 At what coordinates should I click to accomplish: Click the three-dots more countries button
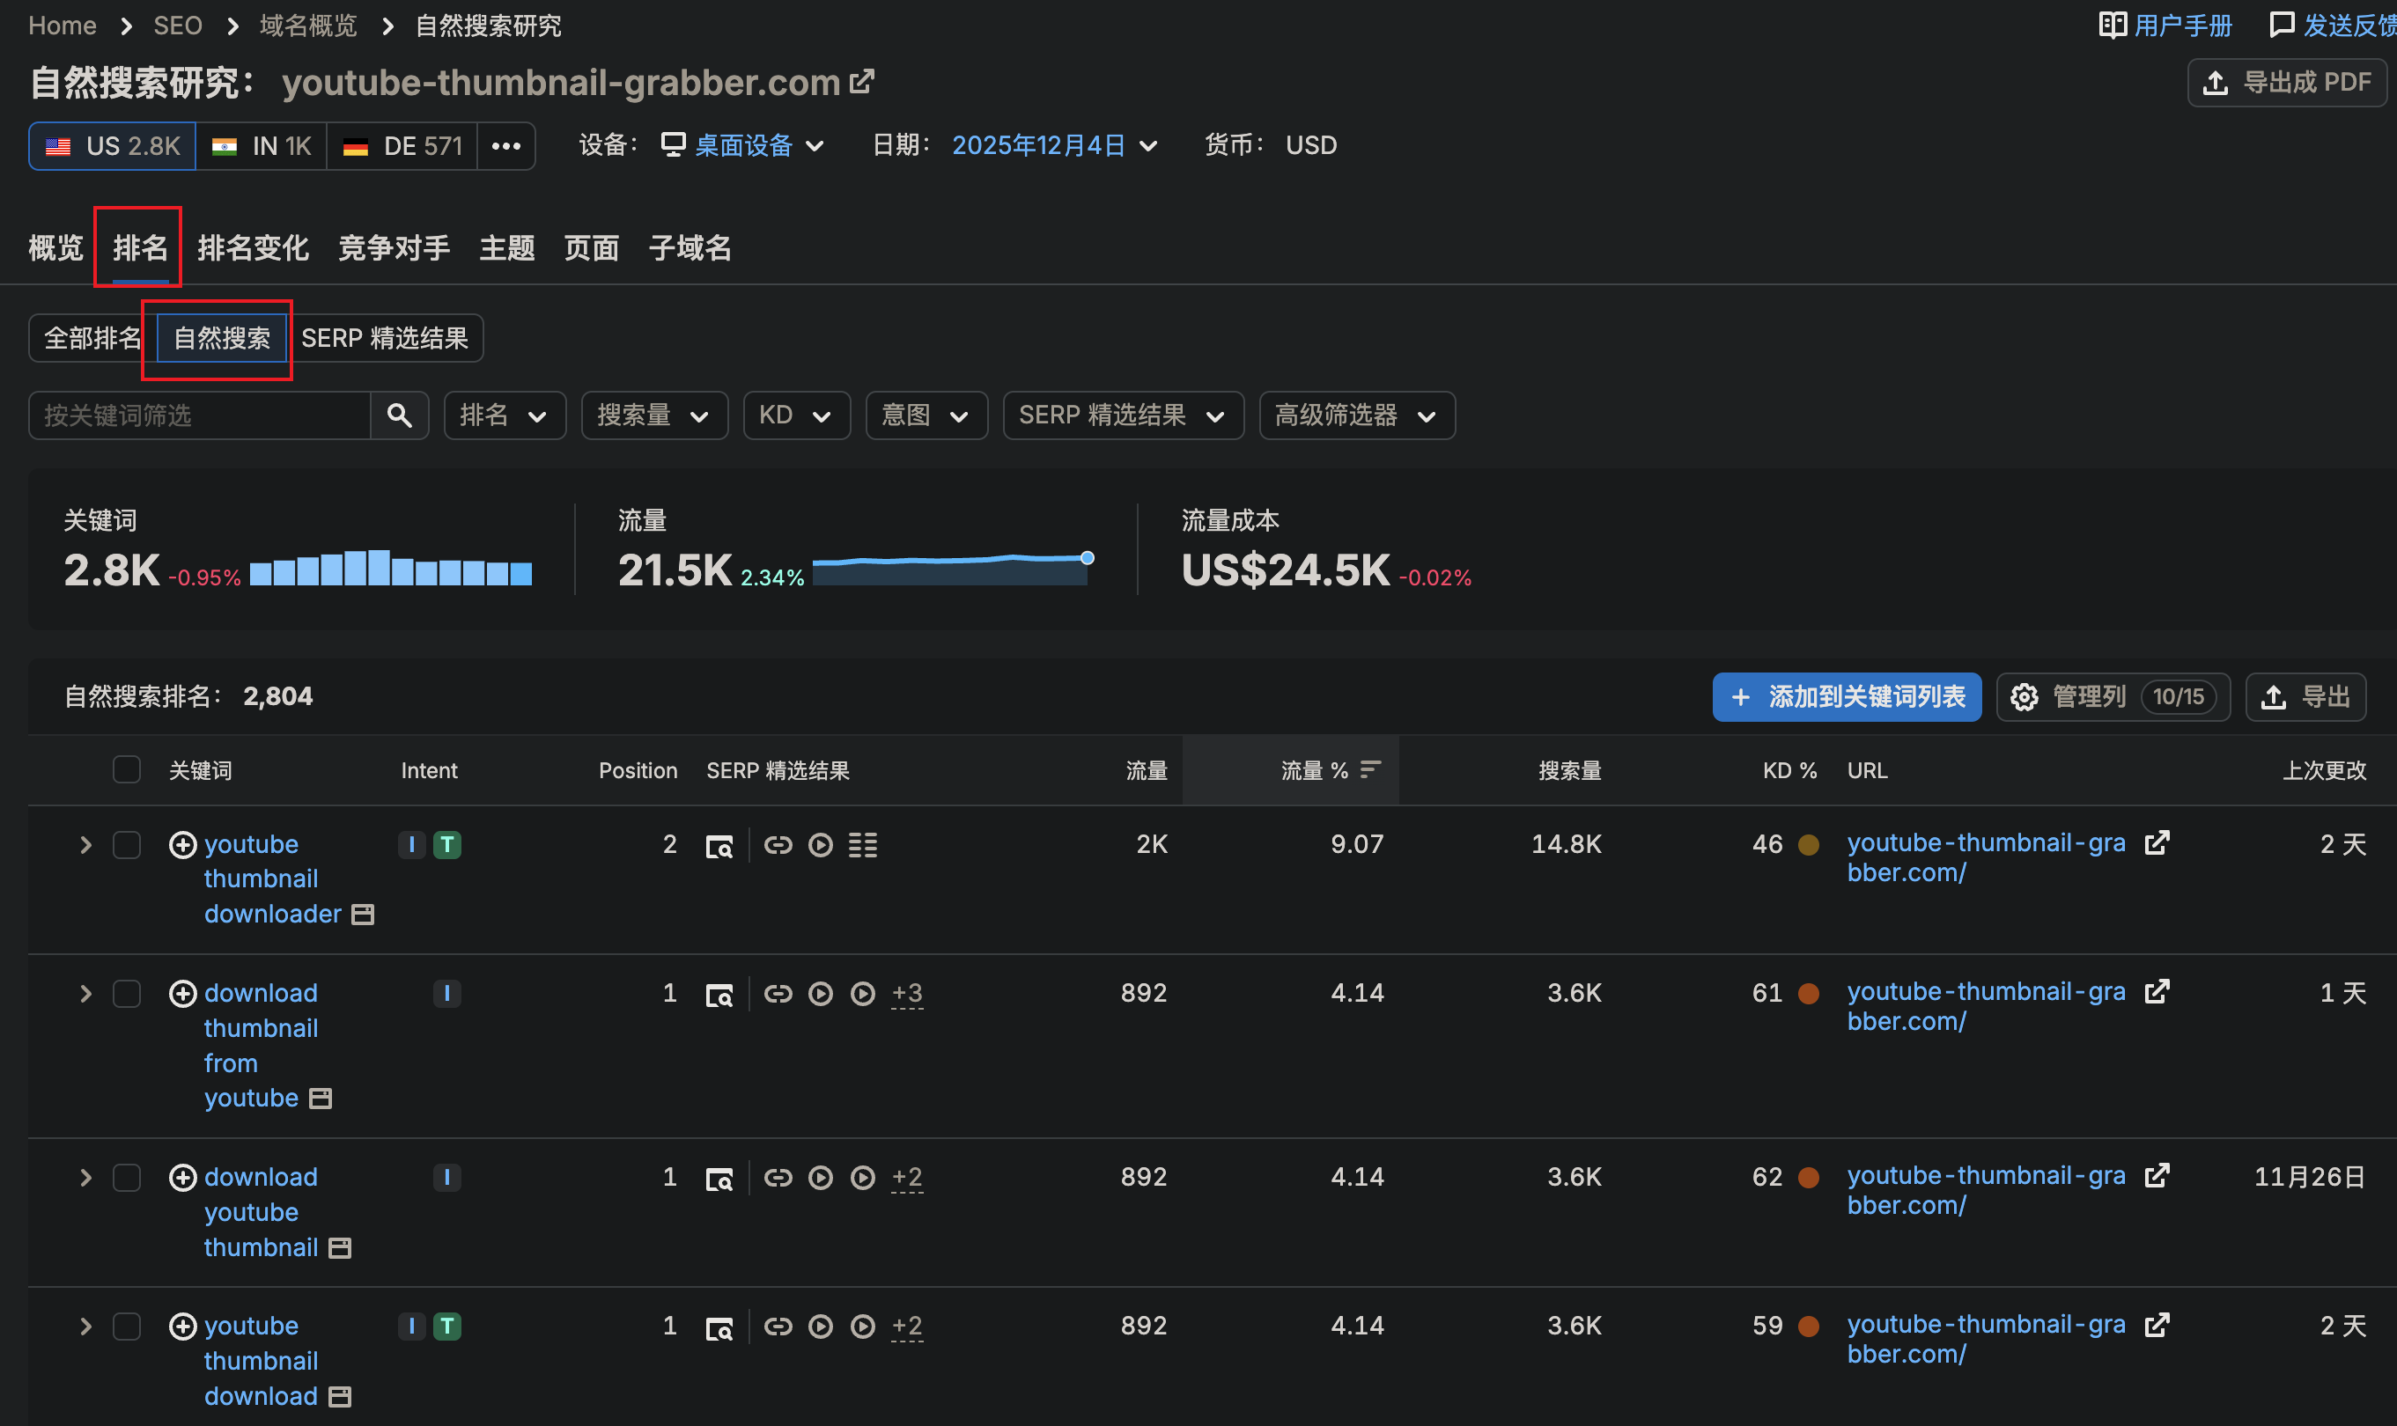pos(505,146)
